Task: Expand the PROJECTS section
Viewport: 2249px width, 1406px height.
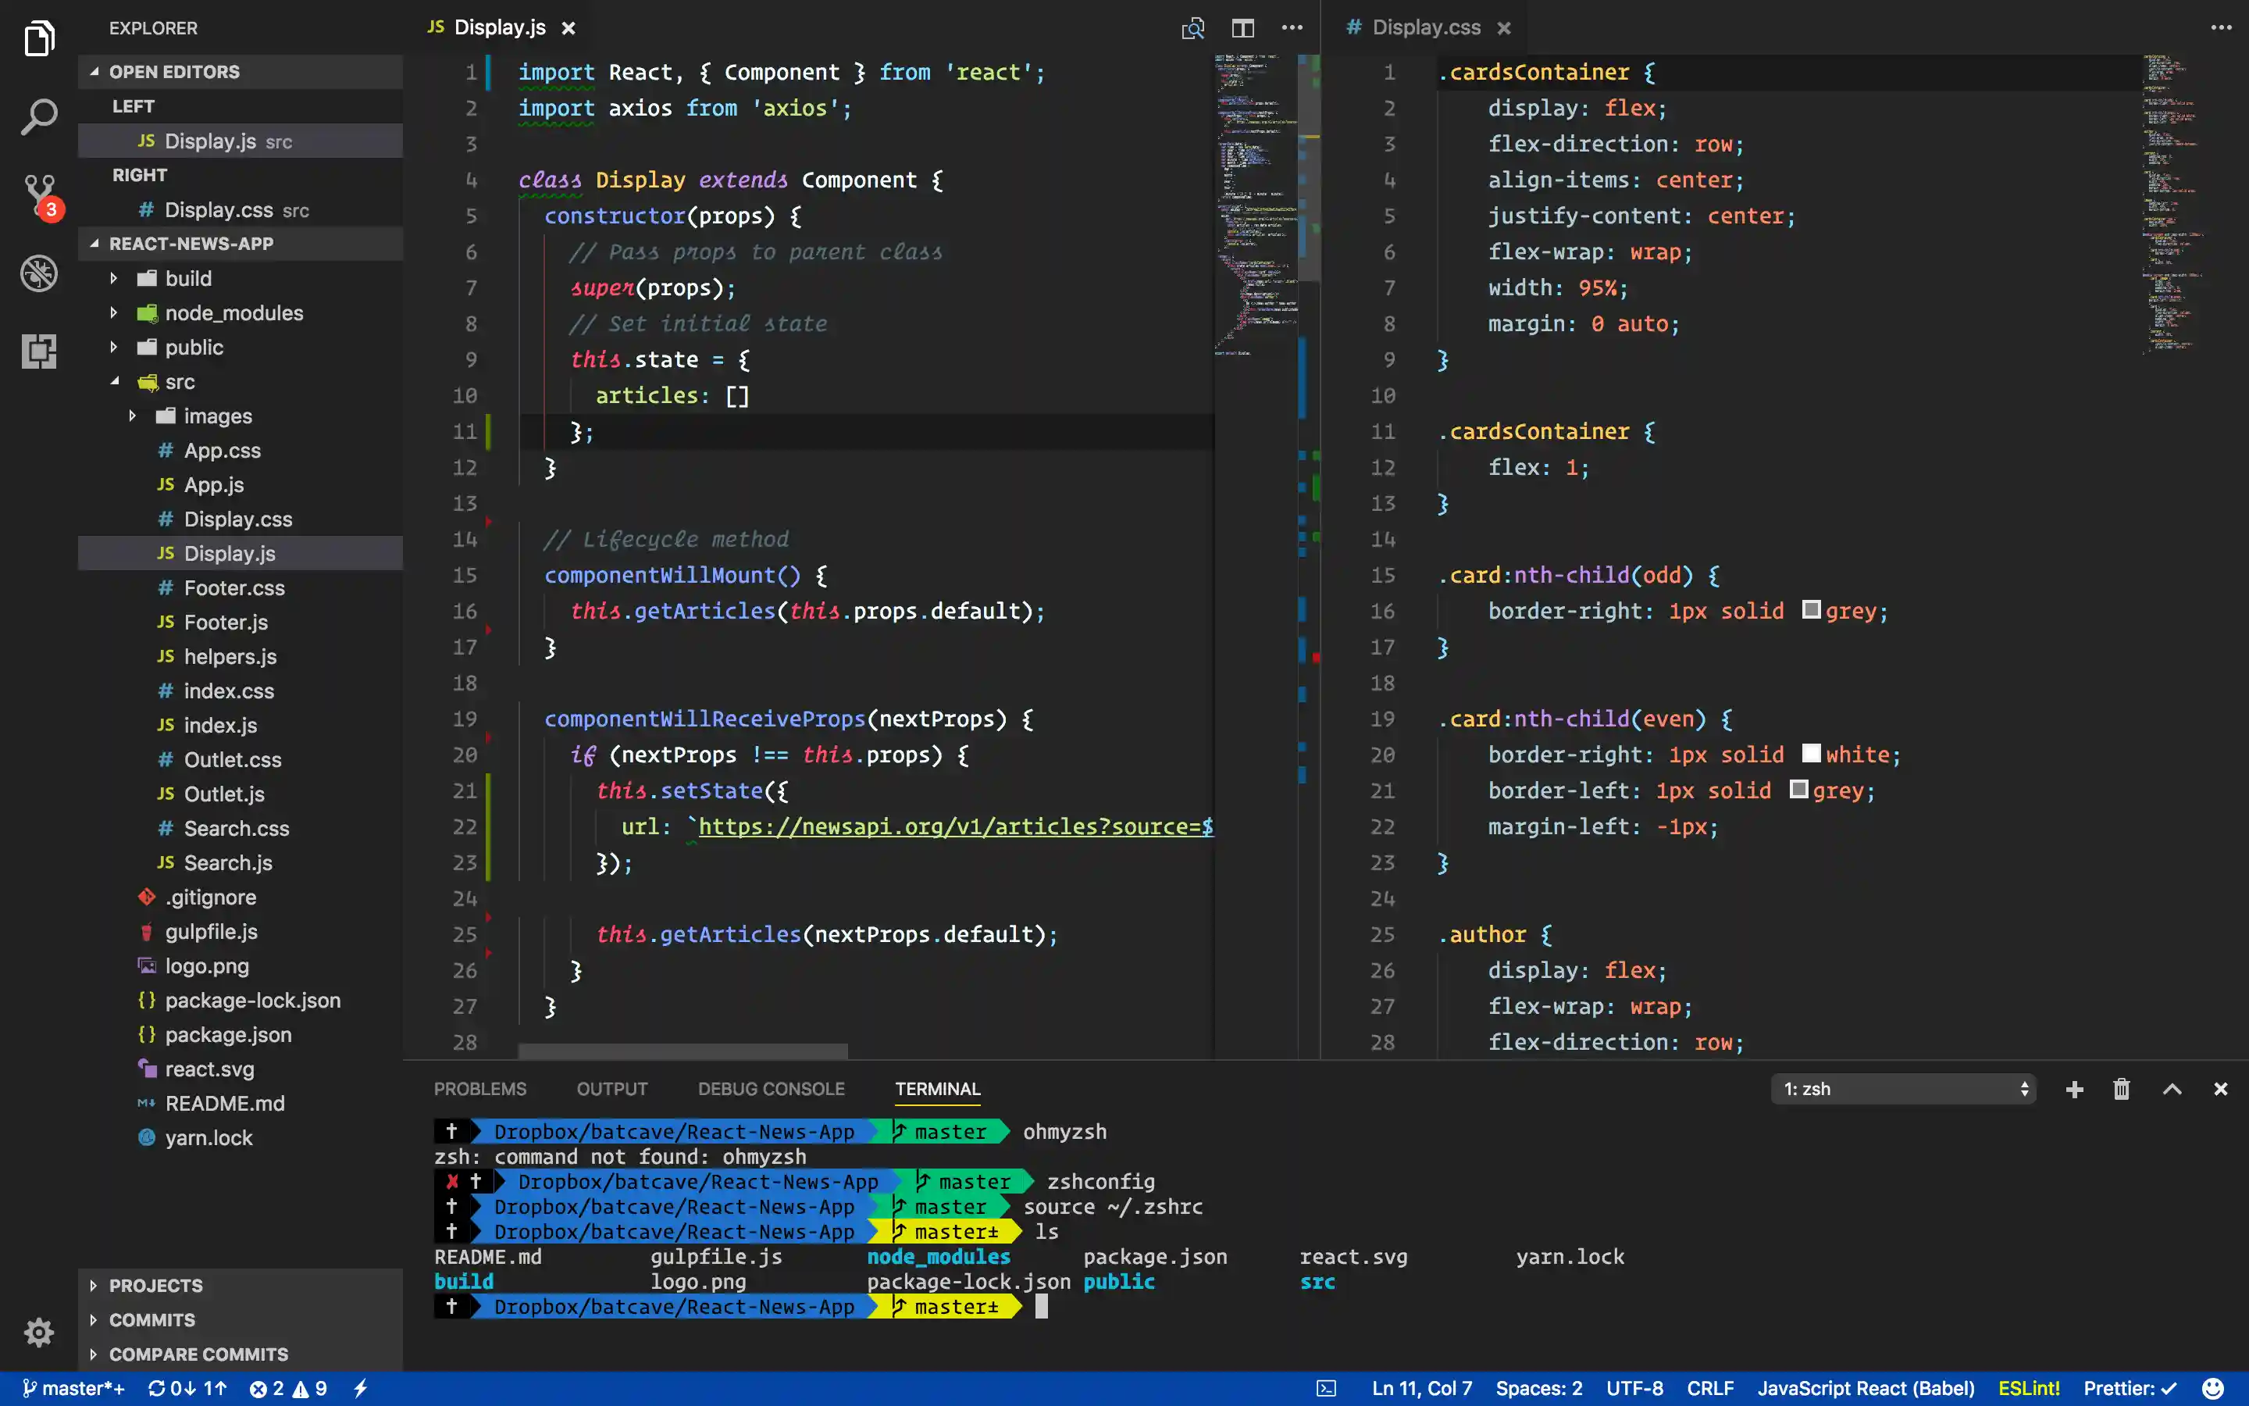Action: coord(155,1285)
